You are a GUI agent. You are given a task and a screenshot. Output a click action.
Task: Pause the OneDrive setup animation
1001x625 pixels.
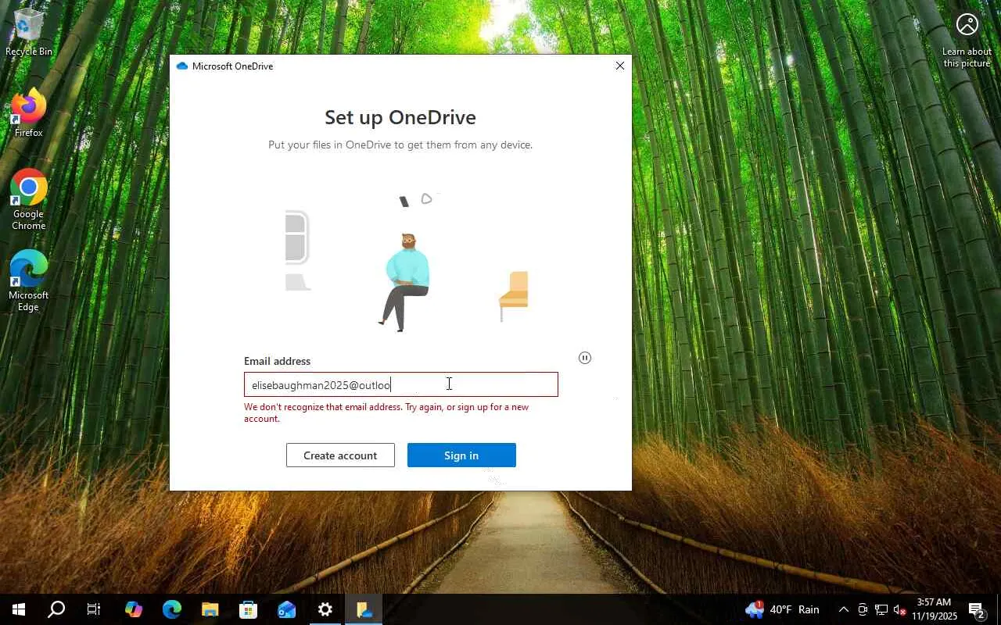(585, 358)
